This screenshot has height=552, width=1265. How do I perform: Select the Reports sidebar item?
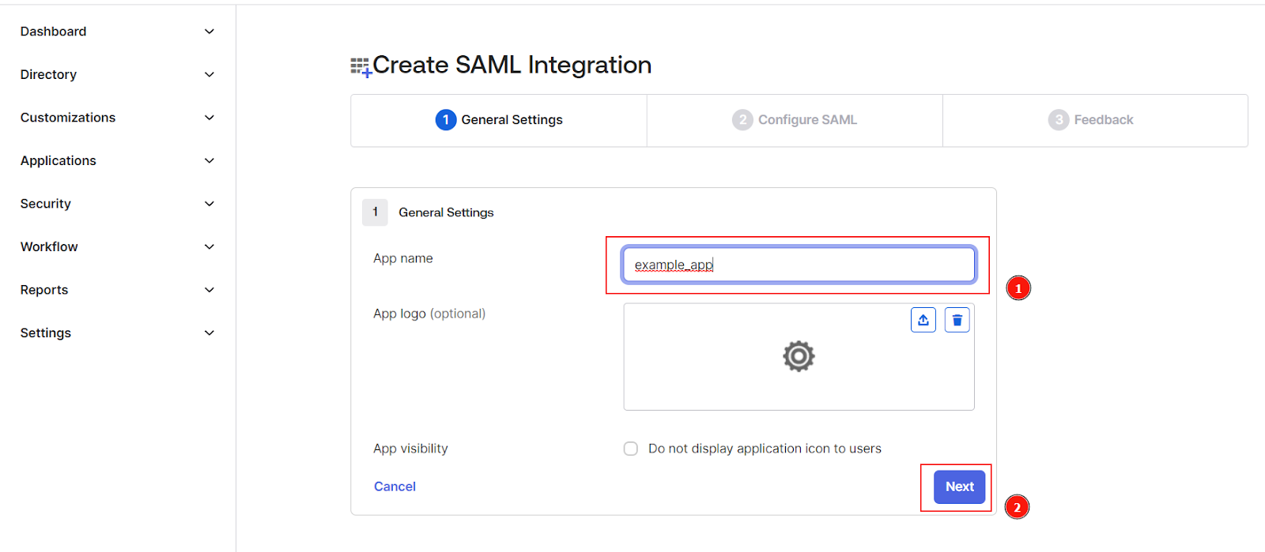[44, 290]
